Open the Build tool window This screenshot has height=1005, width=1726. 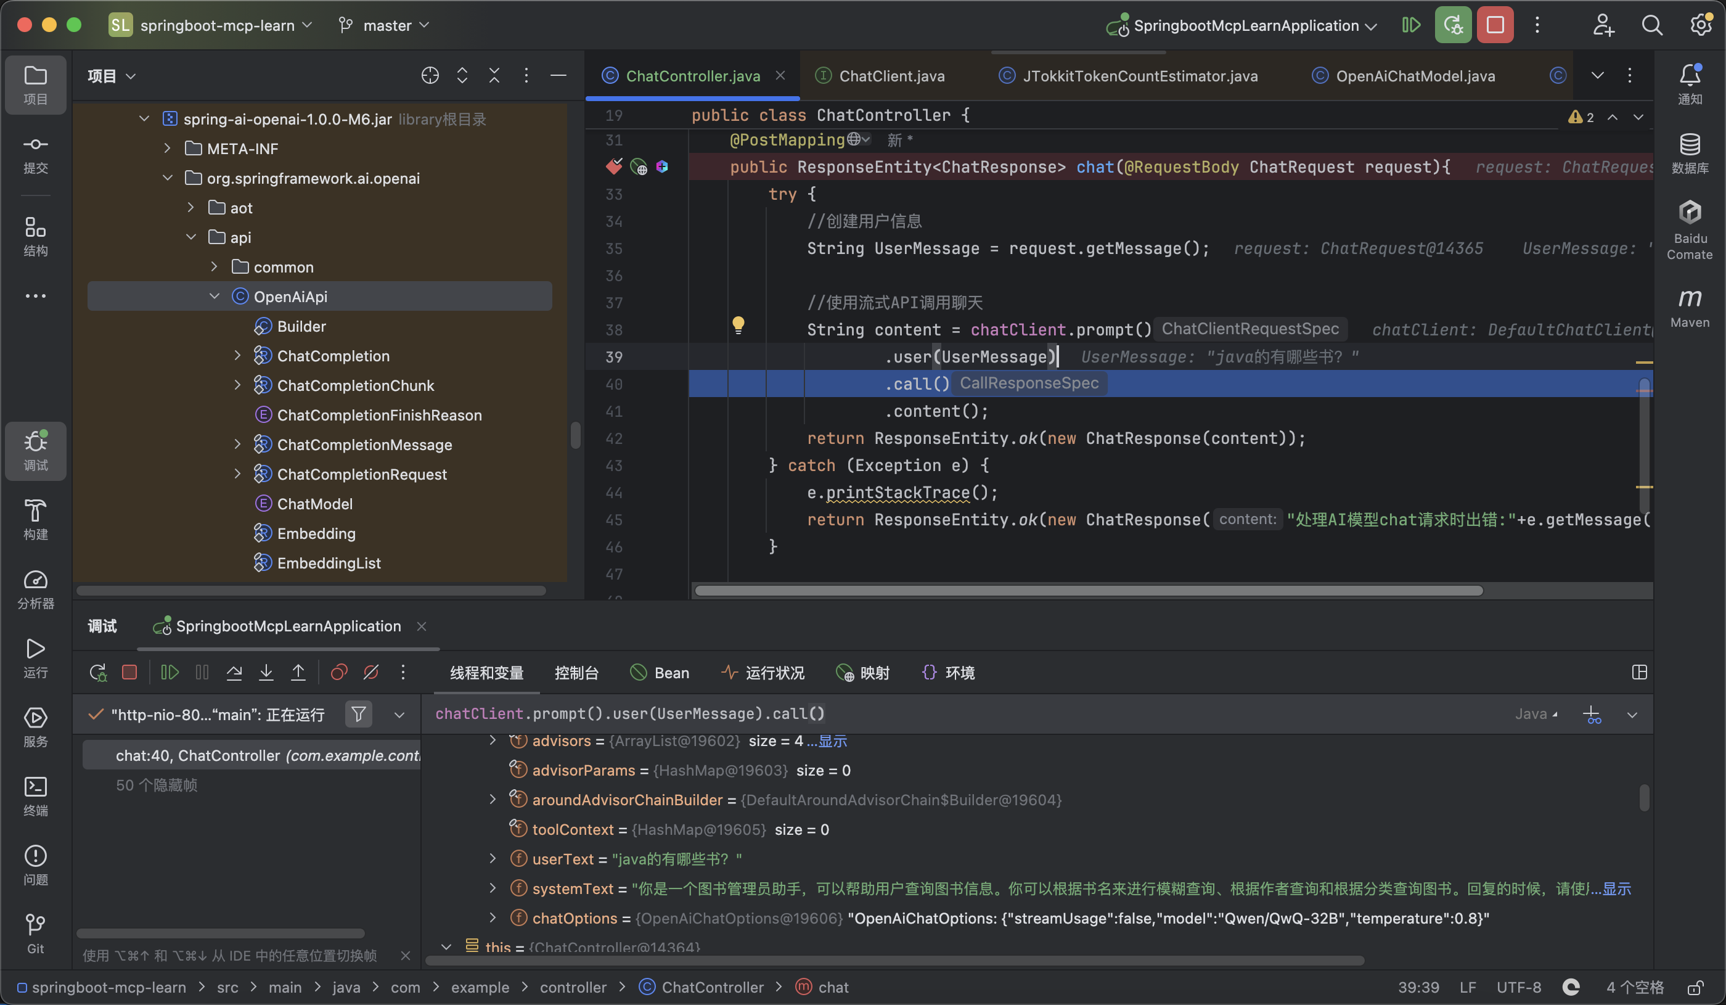(x=36, y=520)
